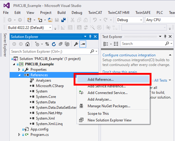Collapse the continuous integration notice
175x141 pixels.
click(170, 55)
